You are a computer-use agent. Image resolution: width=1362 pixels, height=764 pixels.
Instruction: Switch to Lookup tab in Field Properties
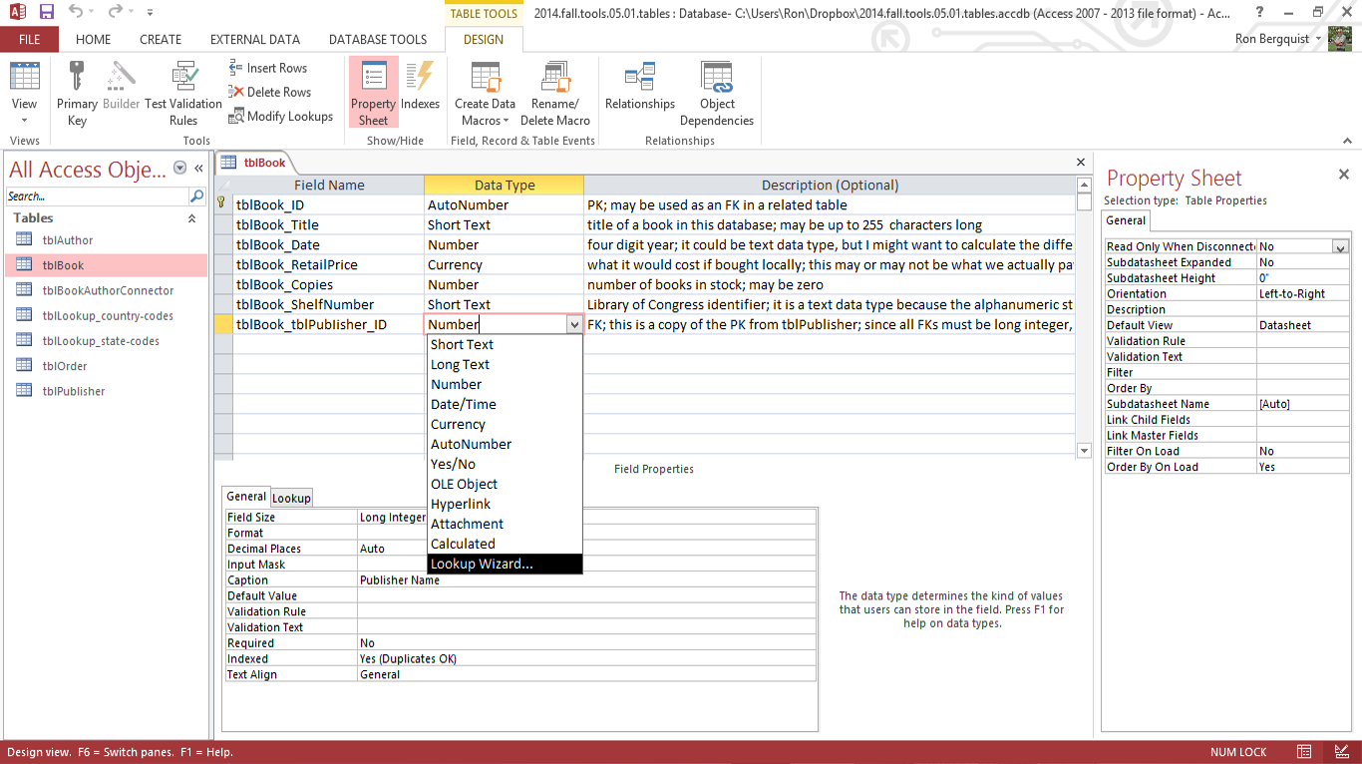pyautogui.click(x=291, y=498)
